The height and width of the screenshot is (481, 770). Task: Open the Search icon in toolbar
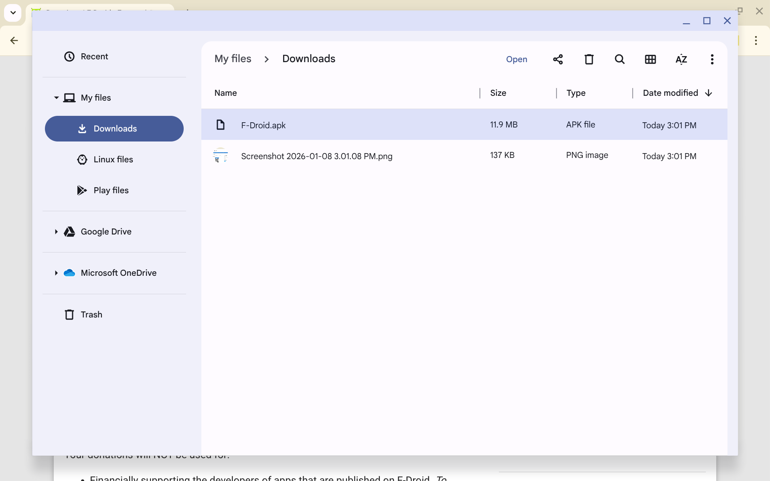pos(620,59)
